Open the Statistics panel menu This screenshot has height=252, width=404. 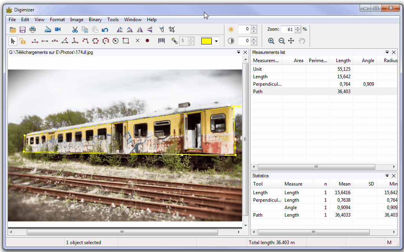coord(387,176)
